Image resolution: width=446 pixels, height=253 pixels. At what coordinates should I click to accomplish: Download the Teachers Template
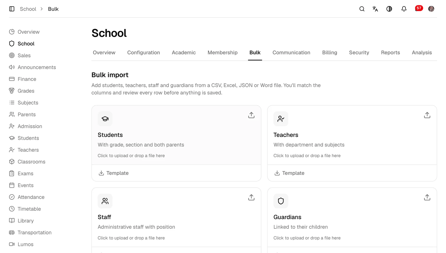[x=289, y=173]
